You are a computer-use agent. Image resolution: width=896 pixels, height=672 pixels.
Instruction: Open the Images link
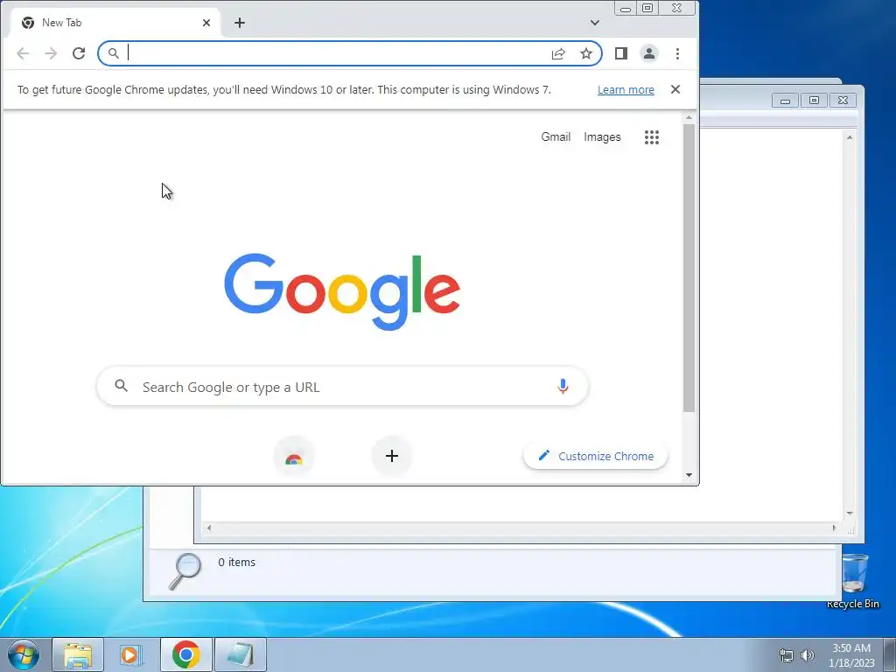coord(602,137)
